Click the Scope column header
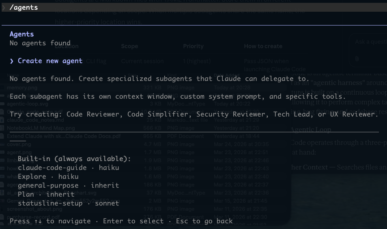387x229 pixels. [129, 46]
